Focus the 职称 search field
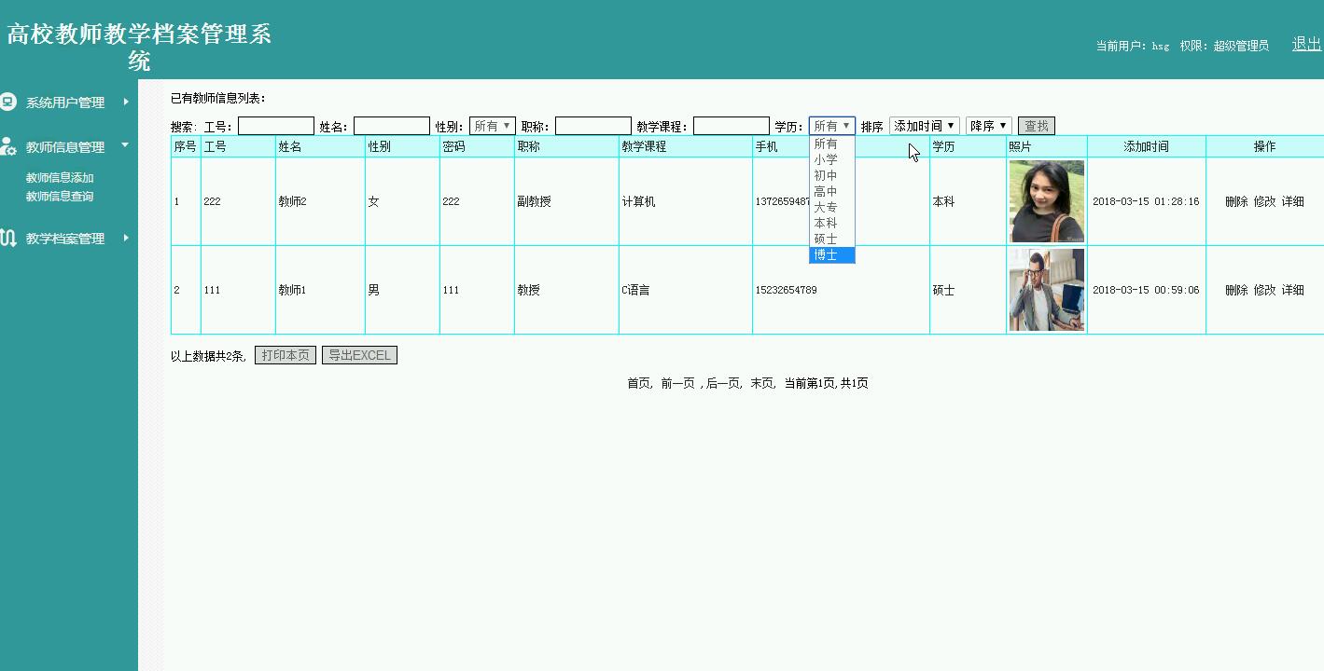 pyautogui.click(x=593, y=126)
